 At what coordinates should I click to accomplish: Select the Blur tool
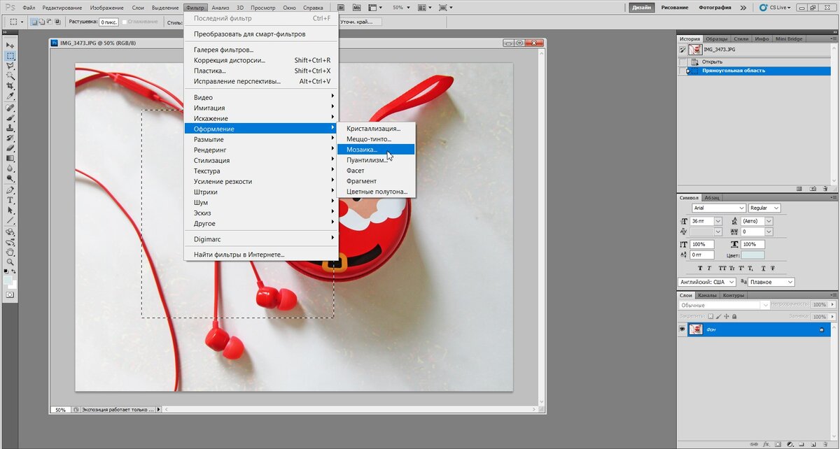(10, 168)
